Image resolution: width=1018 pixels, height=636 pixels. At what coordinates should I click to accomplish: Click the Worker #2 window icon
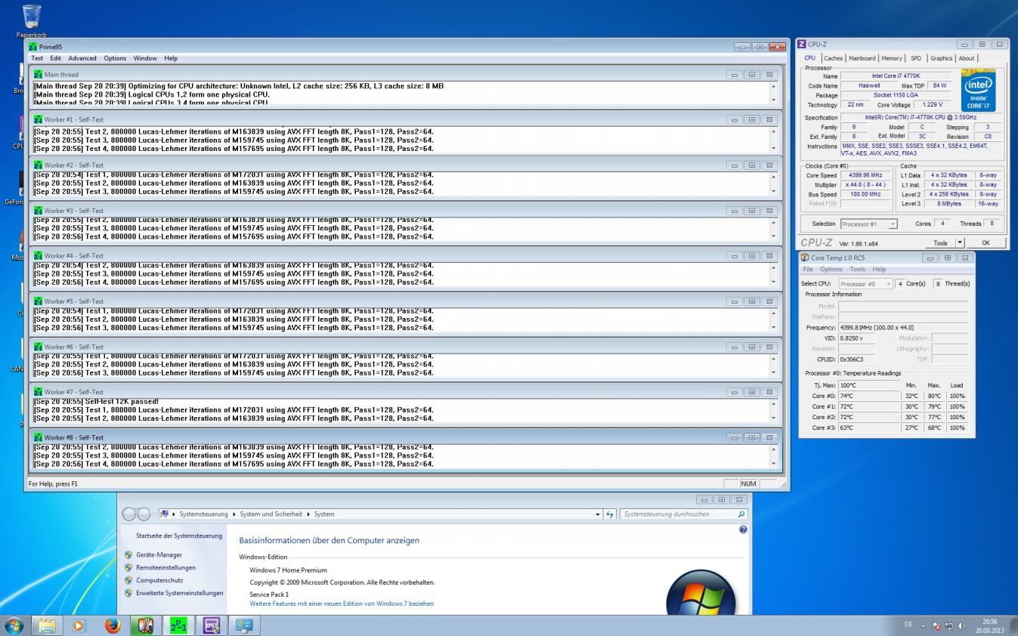[x=39, y=165]
